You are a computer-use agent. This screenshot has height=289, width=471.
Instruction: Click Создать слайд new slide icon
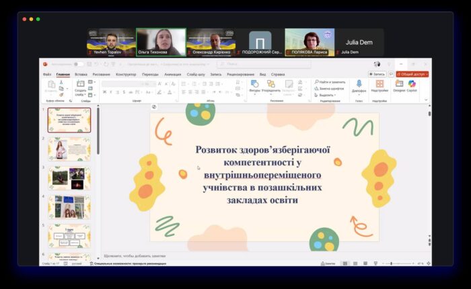(x=80, y=86)
